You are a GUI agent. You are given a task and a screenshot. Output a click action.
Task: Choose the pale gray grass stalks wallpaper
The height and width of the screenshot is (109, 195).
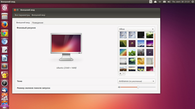[150, 61]
